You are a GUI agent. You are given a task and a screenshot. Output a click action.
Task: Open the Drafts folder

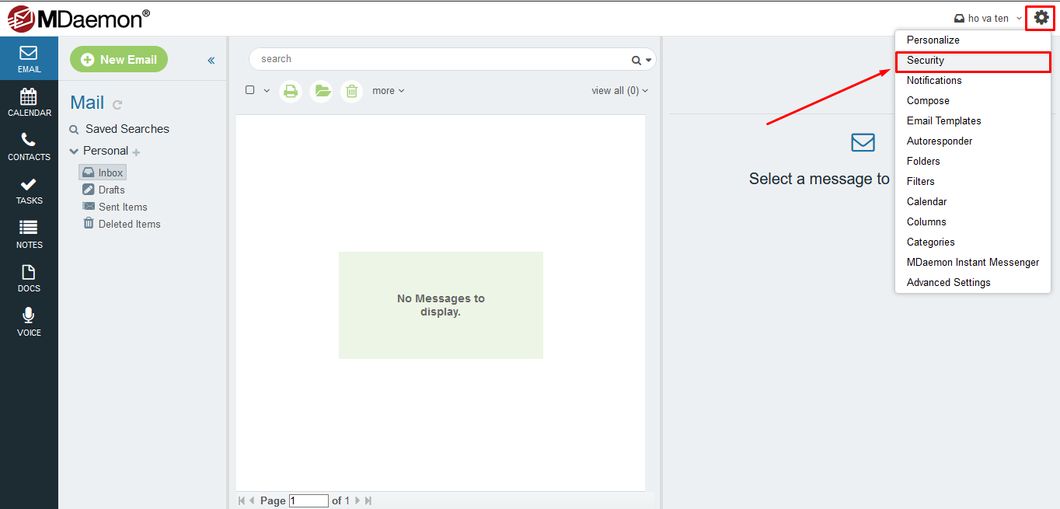click(x=103, y=190)
